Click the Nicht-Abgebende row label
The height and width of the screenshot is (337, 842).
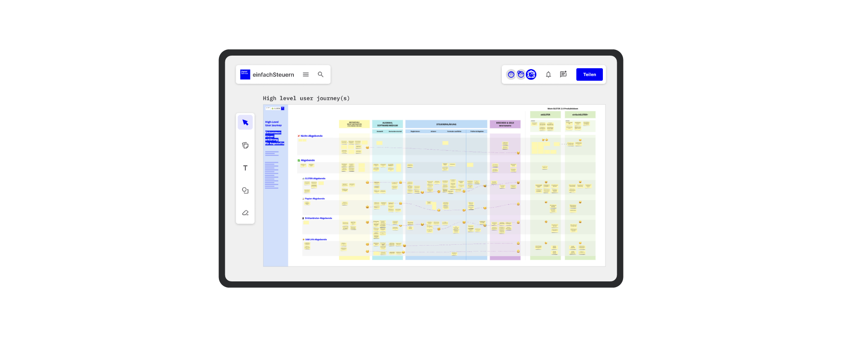(311, 136)
